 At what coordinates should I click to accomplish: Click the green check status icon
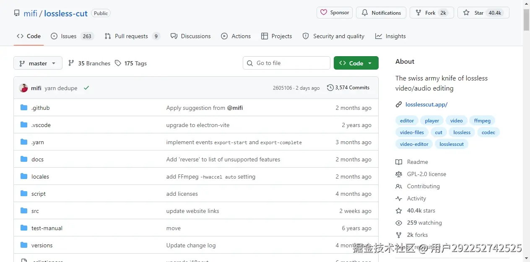[x=86, y=88]
